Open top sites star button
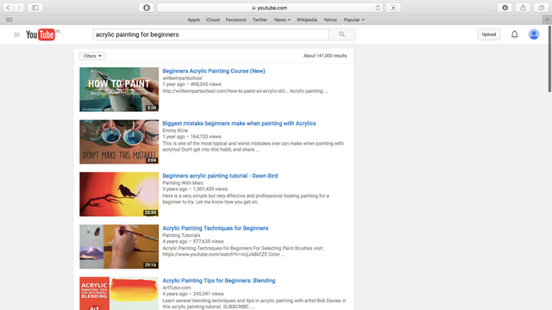This screenshot has width=552, height=310. pos(393,8)
